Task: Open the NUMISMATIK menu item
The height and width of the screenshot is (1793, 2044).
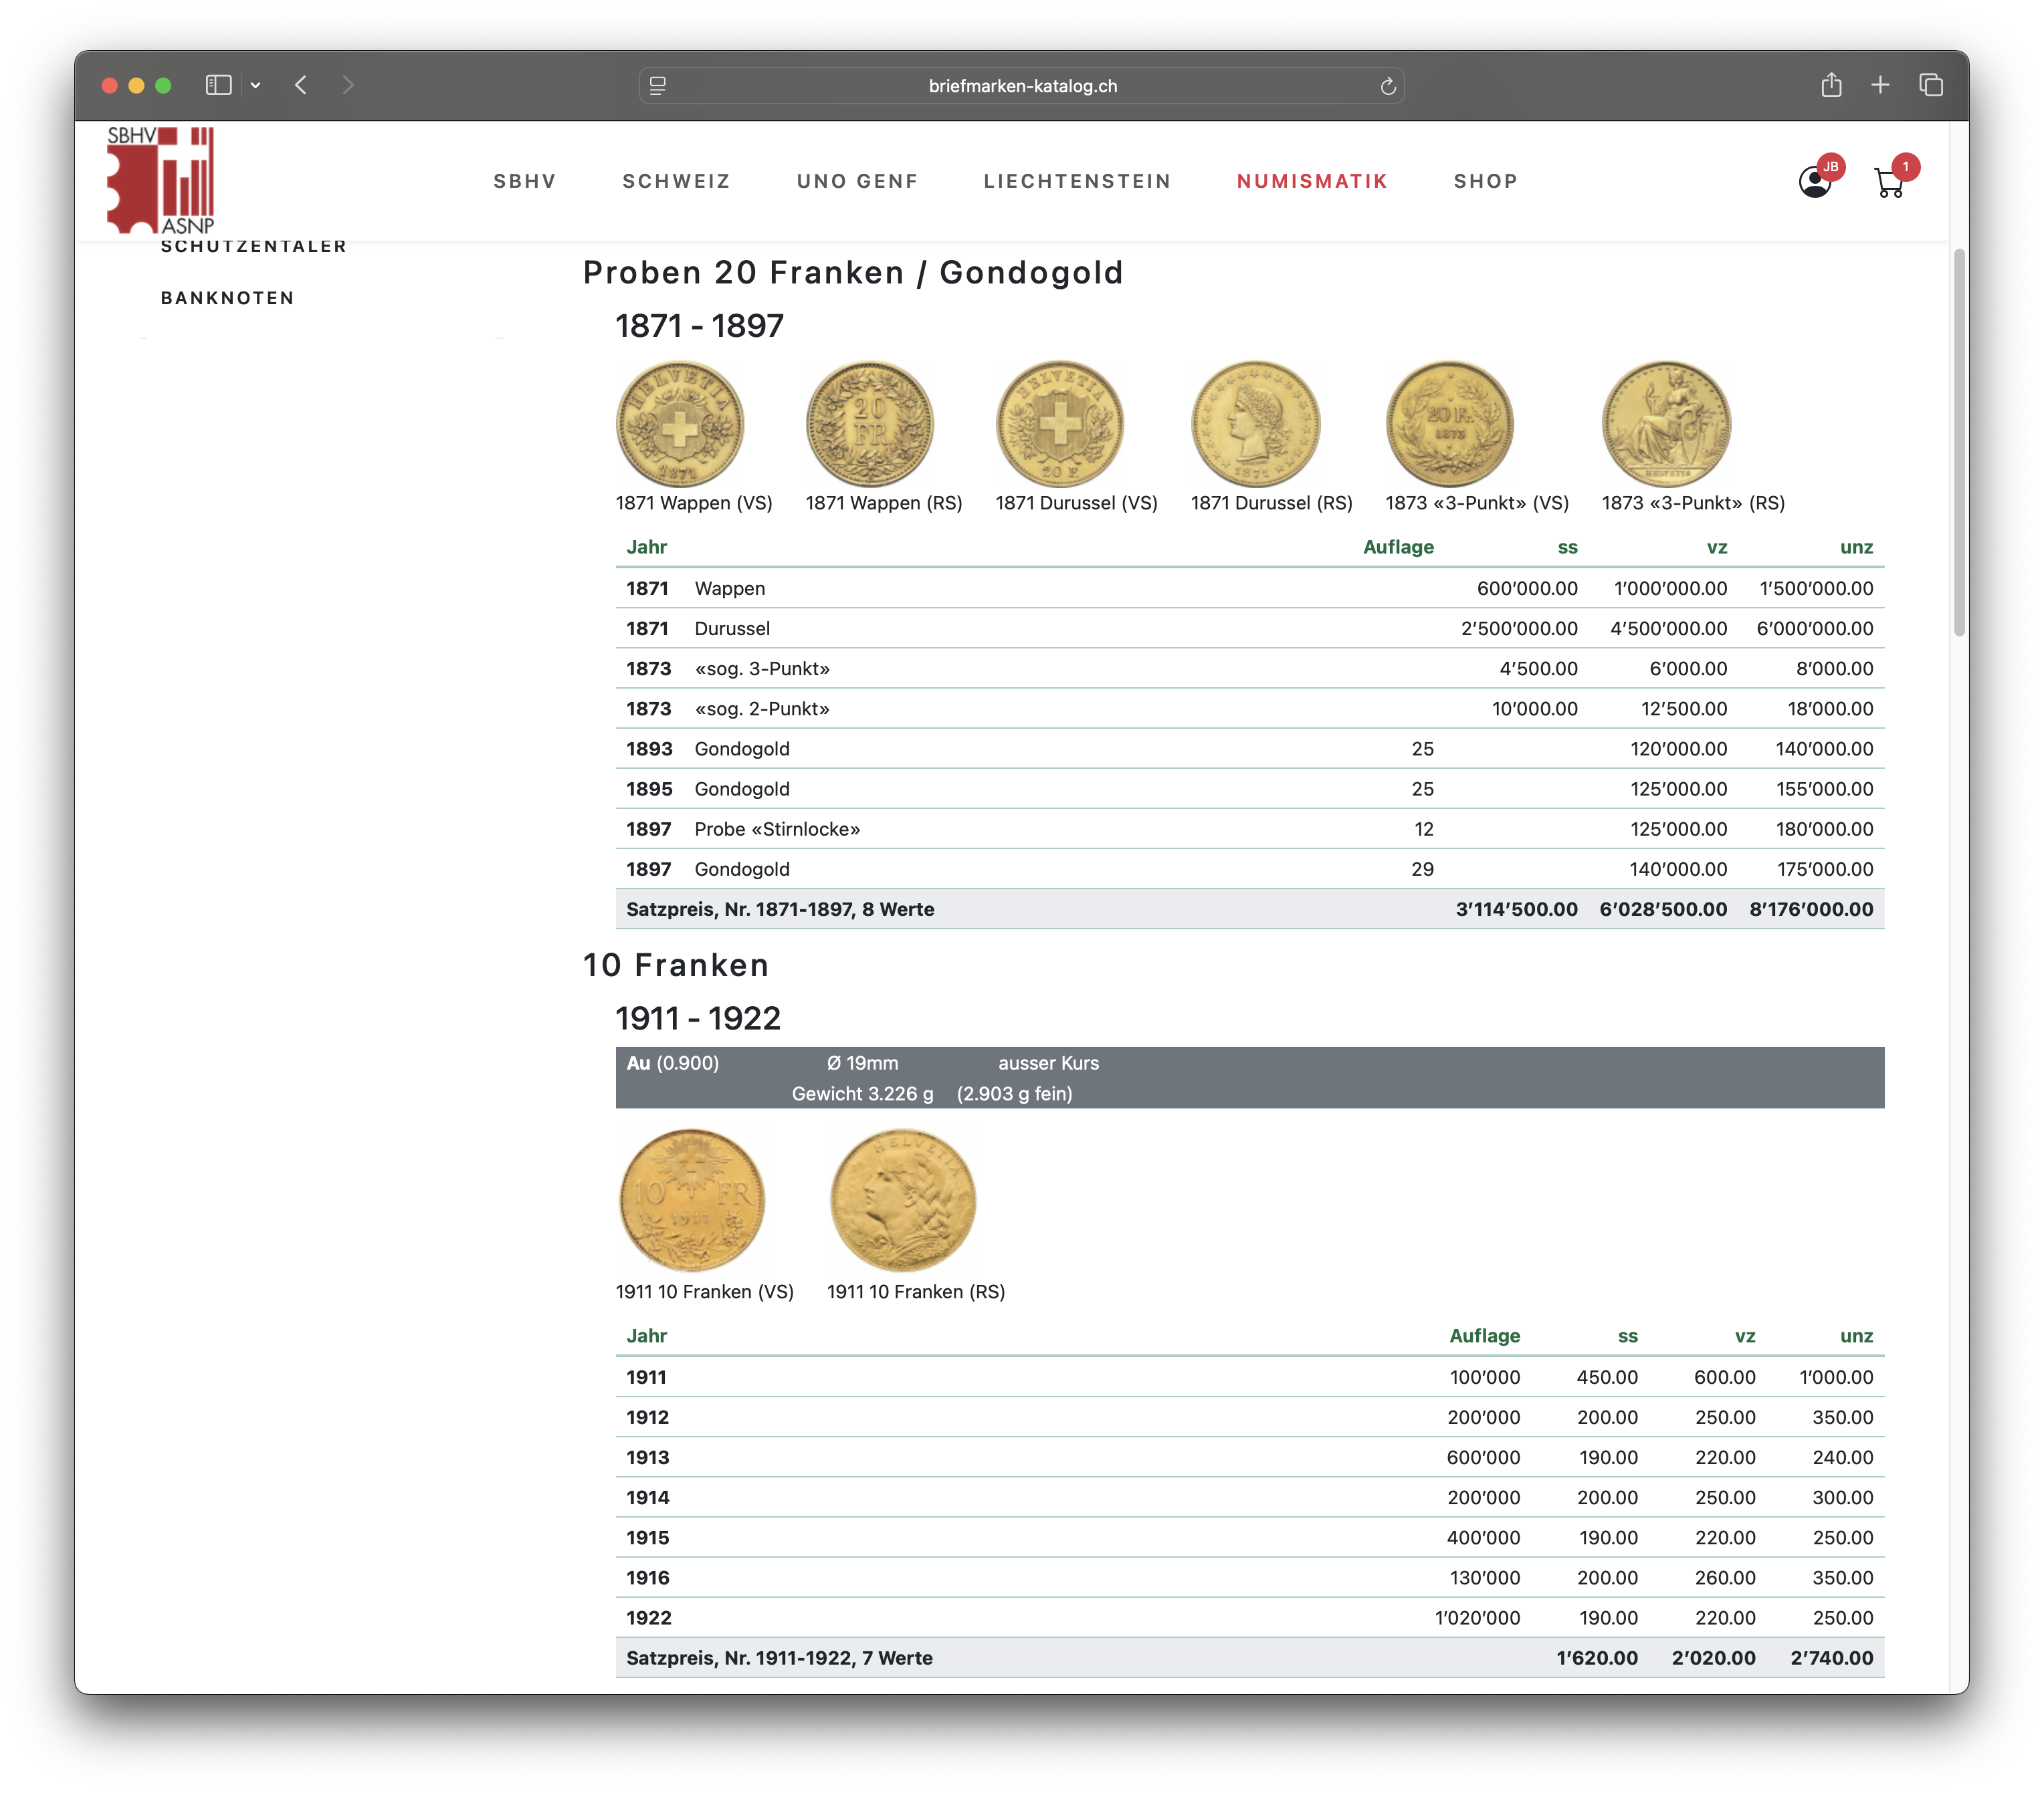Action: click(x=1312, y=181)
